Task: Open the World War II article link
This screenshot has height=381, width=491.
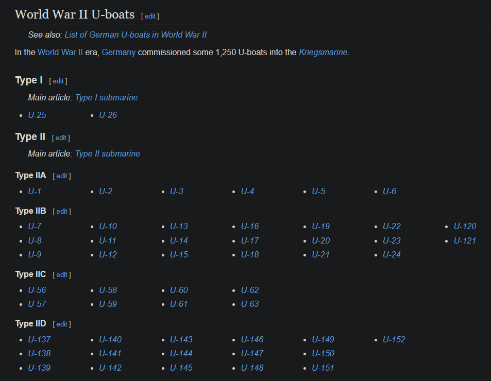Action: point(60,52)
